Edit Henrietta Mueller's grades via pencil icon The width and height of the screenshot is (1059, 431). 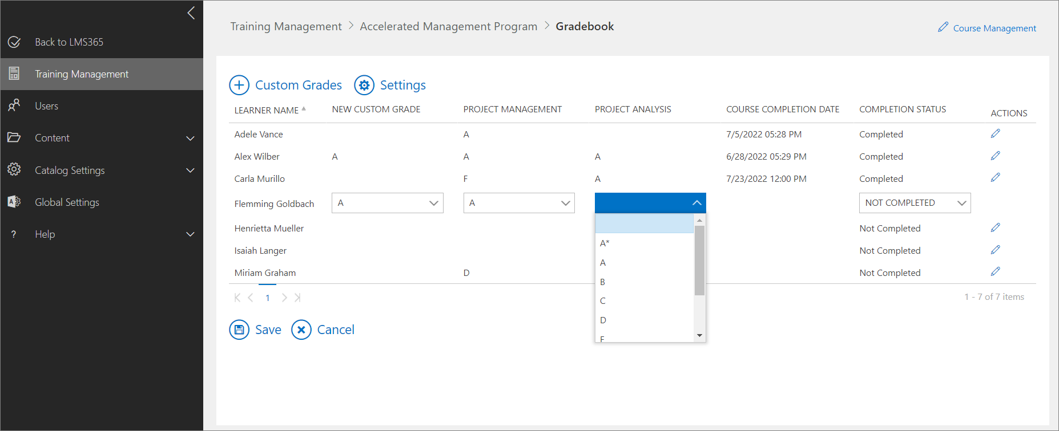[x=995, y=227]
